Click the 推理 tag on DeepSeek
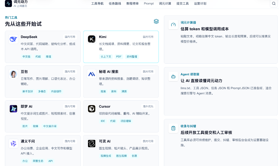Viewport: 279px width, 166px height. (48, 57)
